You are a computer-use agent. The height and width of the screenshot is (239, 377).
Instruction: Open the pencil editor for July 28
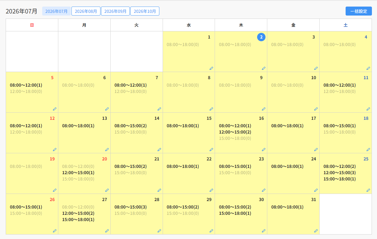(159, 231)
